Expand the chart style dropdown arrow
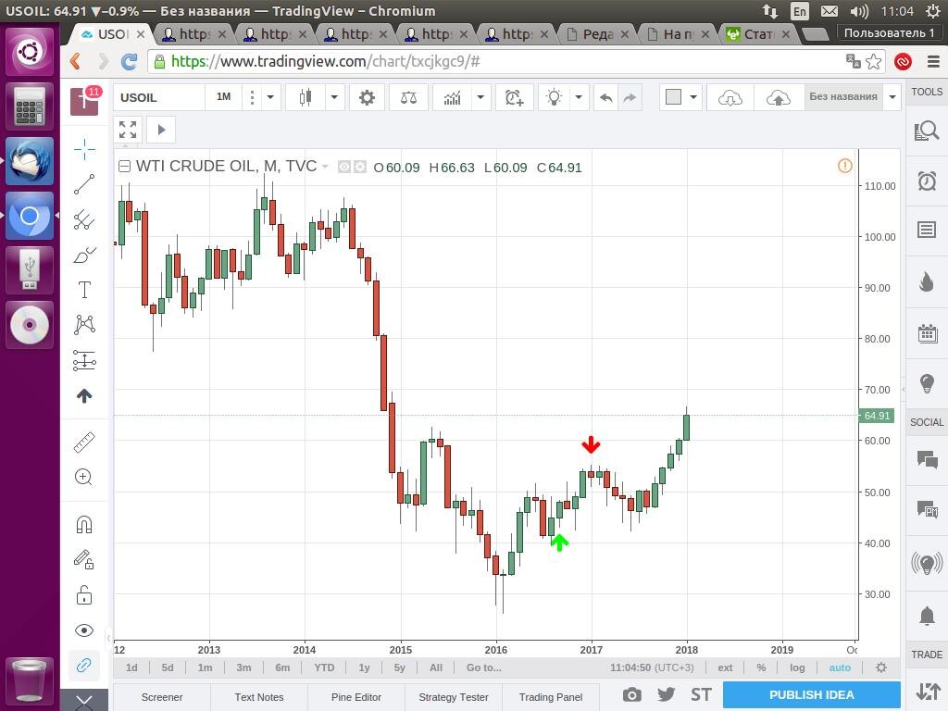948x711 pixels. (333, 97)
